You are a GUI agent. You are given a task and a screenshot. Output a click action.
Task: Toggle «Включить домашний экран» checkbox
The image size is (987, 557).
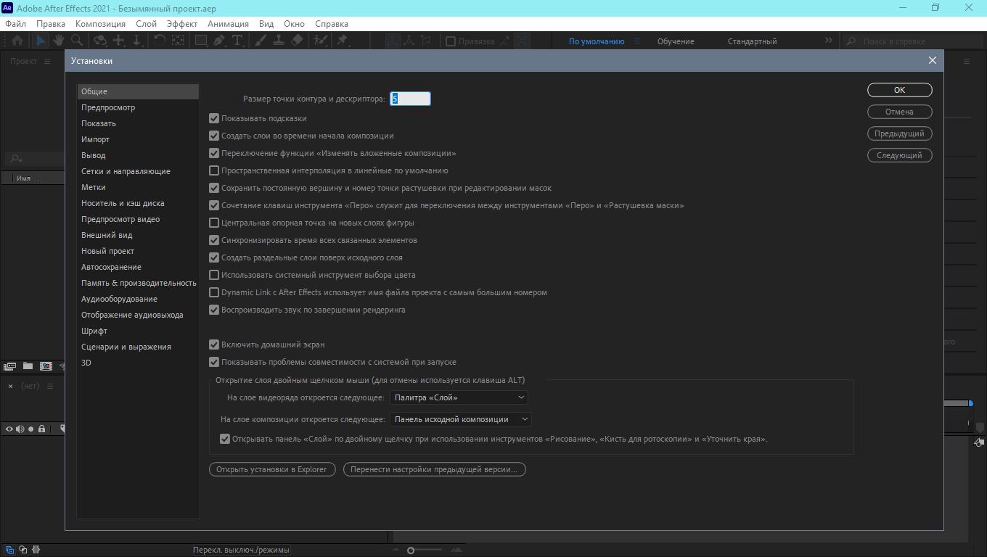[x=214, y=344]
